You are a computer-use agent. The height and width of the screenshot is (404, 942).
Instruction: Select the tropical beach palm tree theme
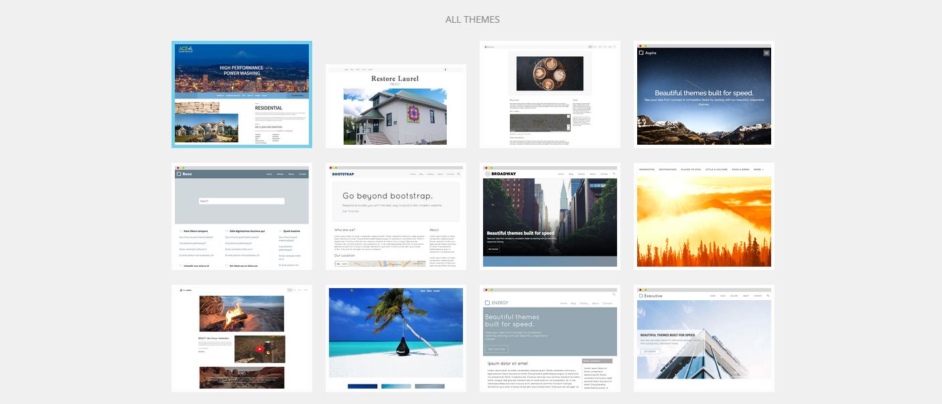point(396,338)
